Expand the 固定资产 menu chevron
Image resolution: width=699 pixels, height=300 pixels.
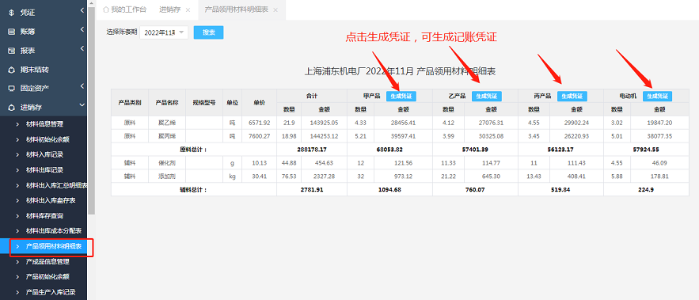click(82, 85)
